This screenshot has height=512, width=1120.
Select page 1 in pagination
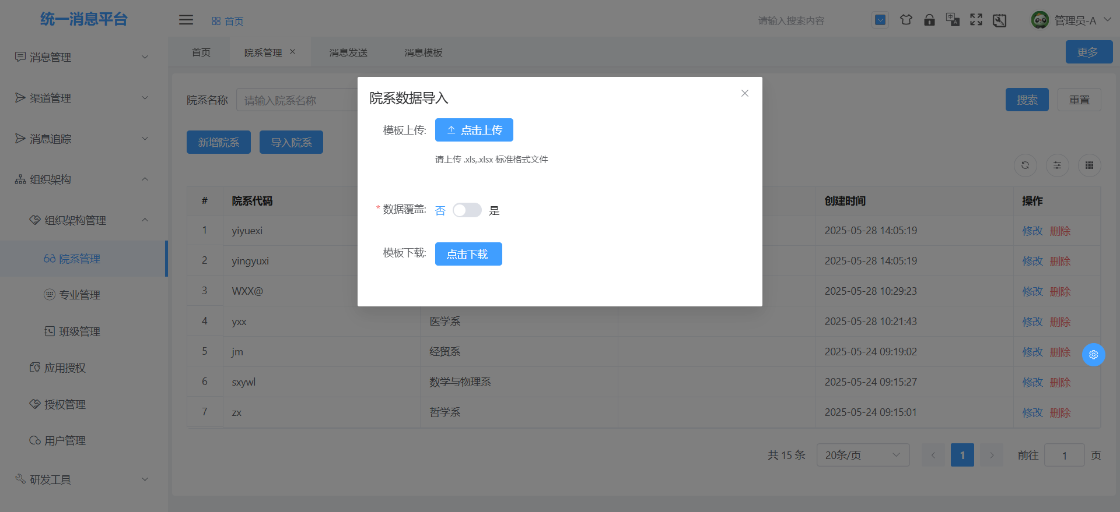coord(962,455)
